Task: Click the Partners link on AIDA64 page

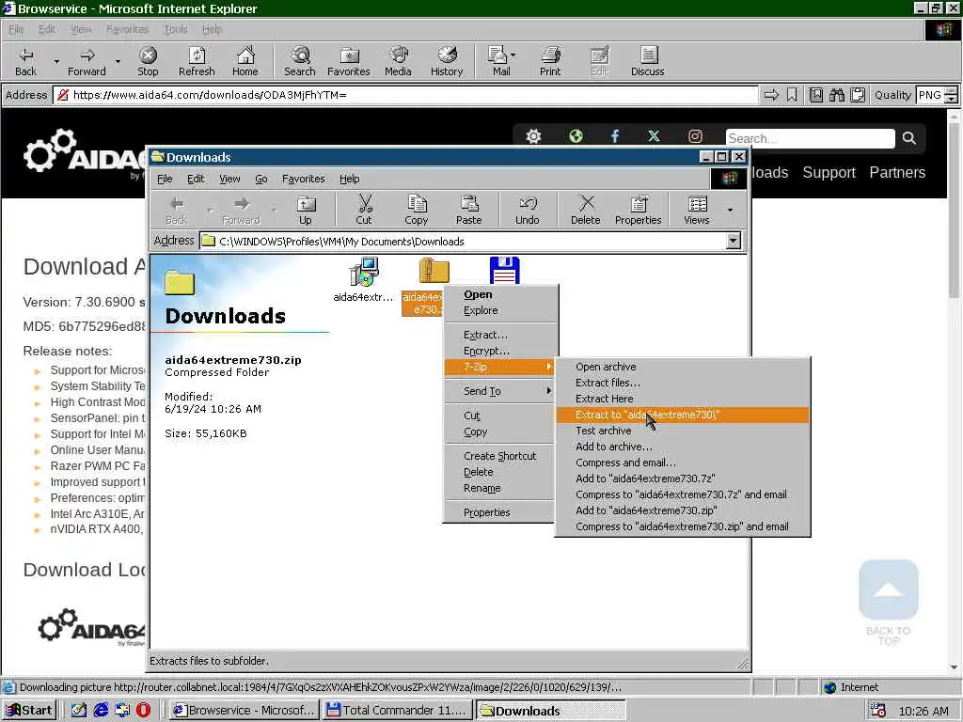Action: pos(897,173)
